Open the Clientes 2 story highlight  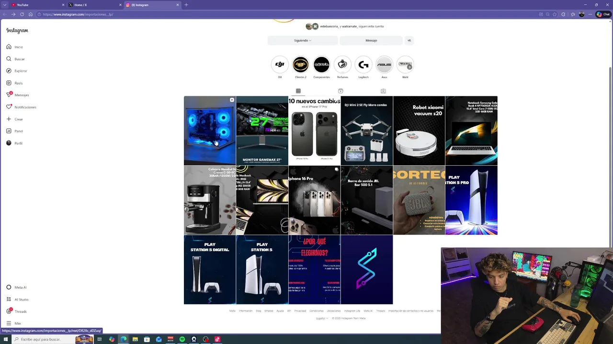[301, 64]
